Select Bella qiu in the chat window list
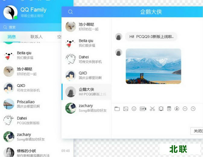The width and height of the screenshot is (203, 157). [86, 43]
